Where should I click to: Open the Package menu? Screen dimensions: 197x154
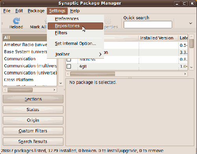coord(36,11)
